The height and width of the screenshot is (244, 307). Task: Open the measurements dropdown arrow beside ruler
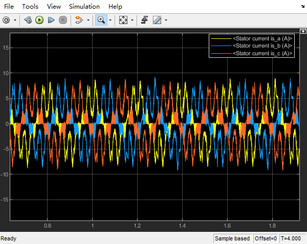click(x=166, y=20)
